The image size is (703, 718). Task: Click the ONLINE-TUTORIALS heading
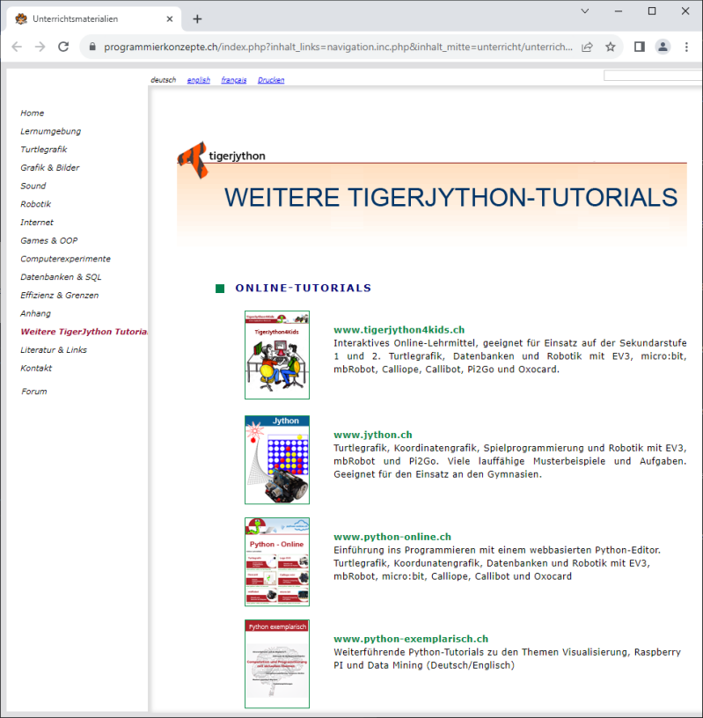pyautogui.click(x=304, y=288)
